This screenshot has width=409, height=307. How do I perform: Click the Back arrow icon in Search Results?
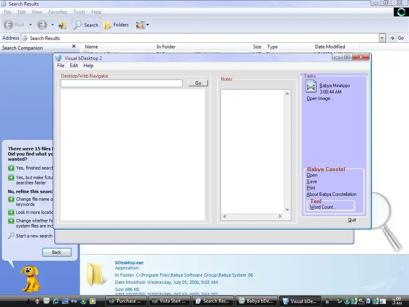(8, 25)
